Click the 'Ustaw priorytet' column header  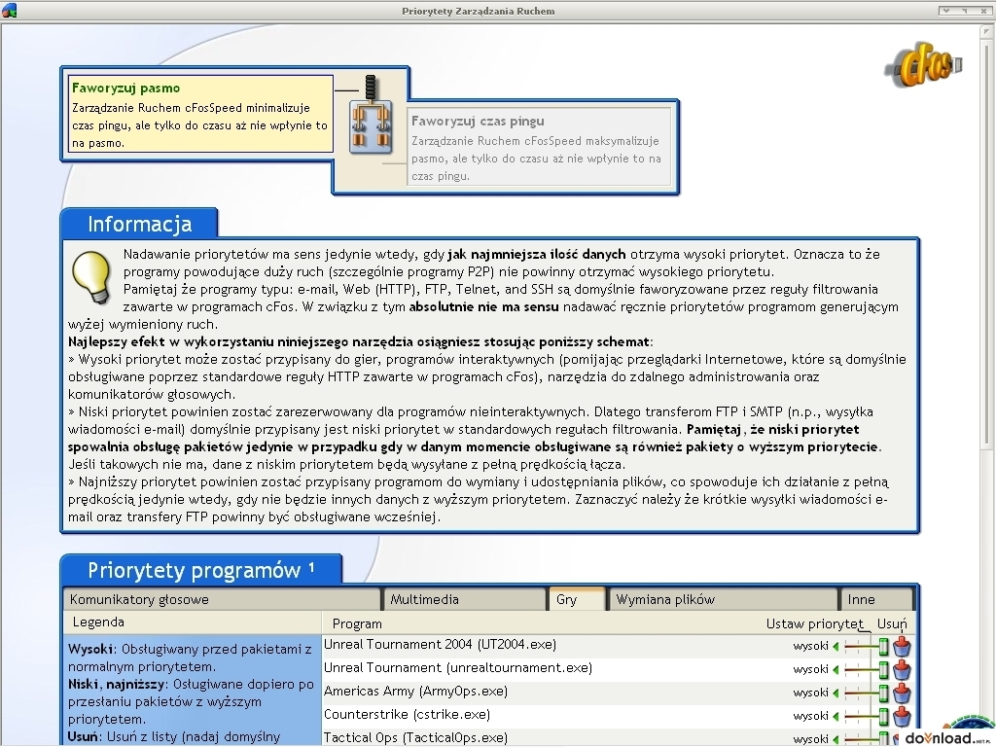pos(815,623)
